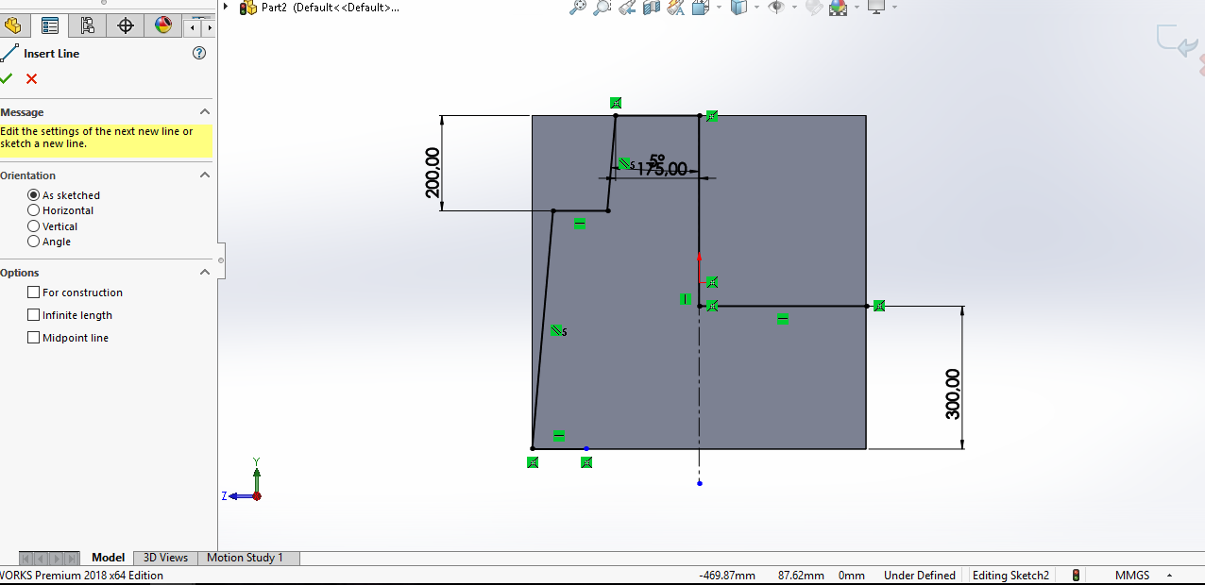
Task: Collapse the Orientation section
Action: click(205, 175)
